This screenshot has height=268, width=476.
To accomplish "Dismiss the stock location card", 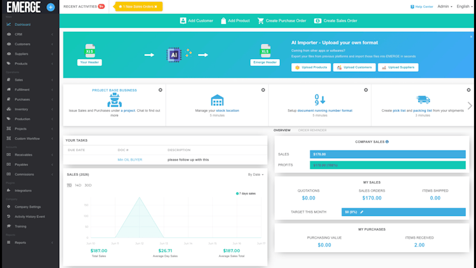I will coord(263,90).
